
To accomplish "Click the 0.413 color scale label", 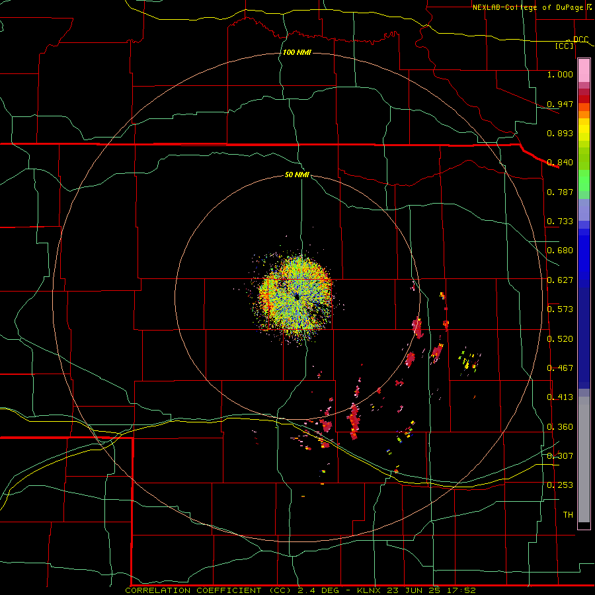I will point(560,397).
